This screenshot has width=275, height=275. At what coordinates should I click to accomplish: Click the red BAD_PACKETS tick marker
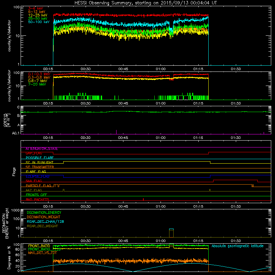click(143, 199)
